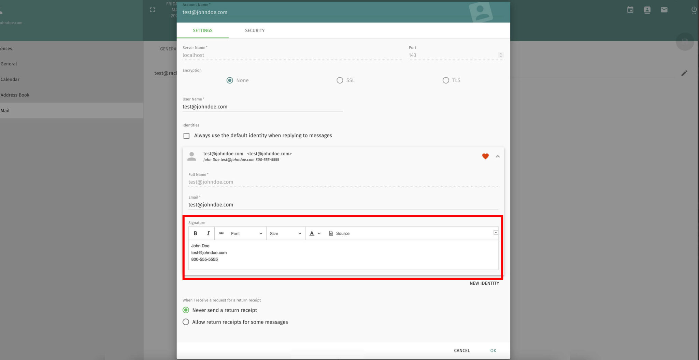The width and height of the screenshot is (699, 360).
Task: Insert a link in the signature
Action: pyautogui.click(x=221, y=233)
